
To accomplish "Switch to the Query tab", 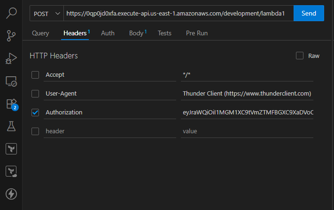I will (40, 33).
